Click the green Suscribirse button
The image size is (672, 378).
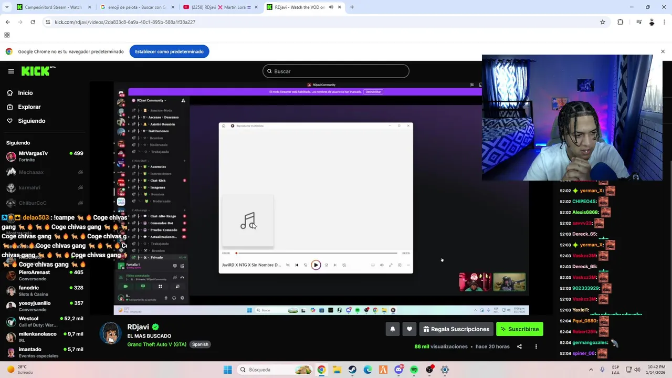(x=520, y=329)
